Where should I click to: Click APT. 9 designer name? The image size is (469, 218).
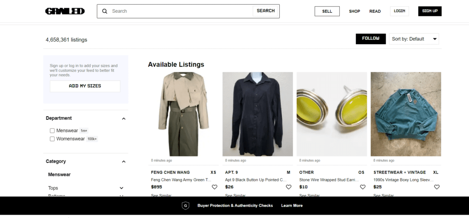click(x=231, y=172)
